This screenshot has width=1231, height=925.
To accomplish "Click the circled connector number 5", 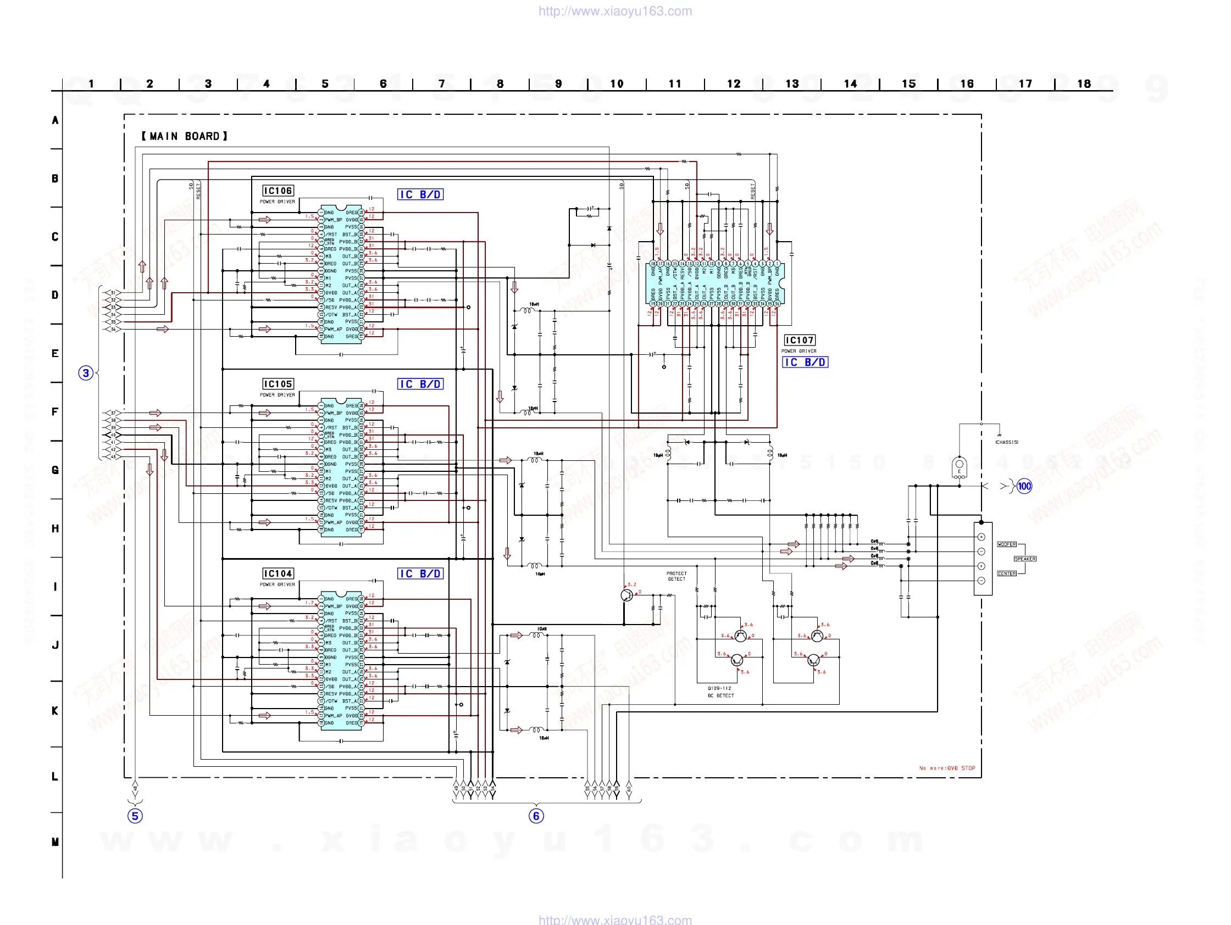I will pyautogui.click(x=135, y=816).
